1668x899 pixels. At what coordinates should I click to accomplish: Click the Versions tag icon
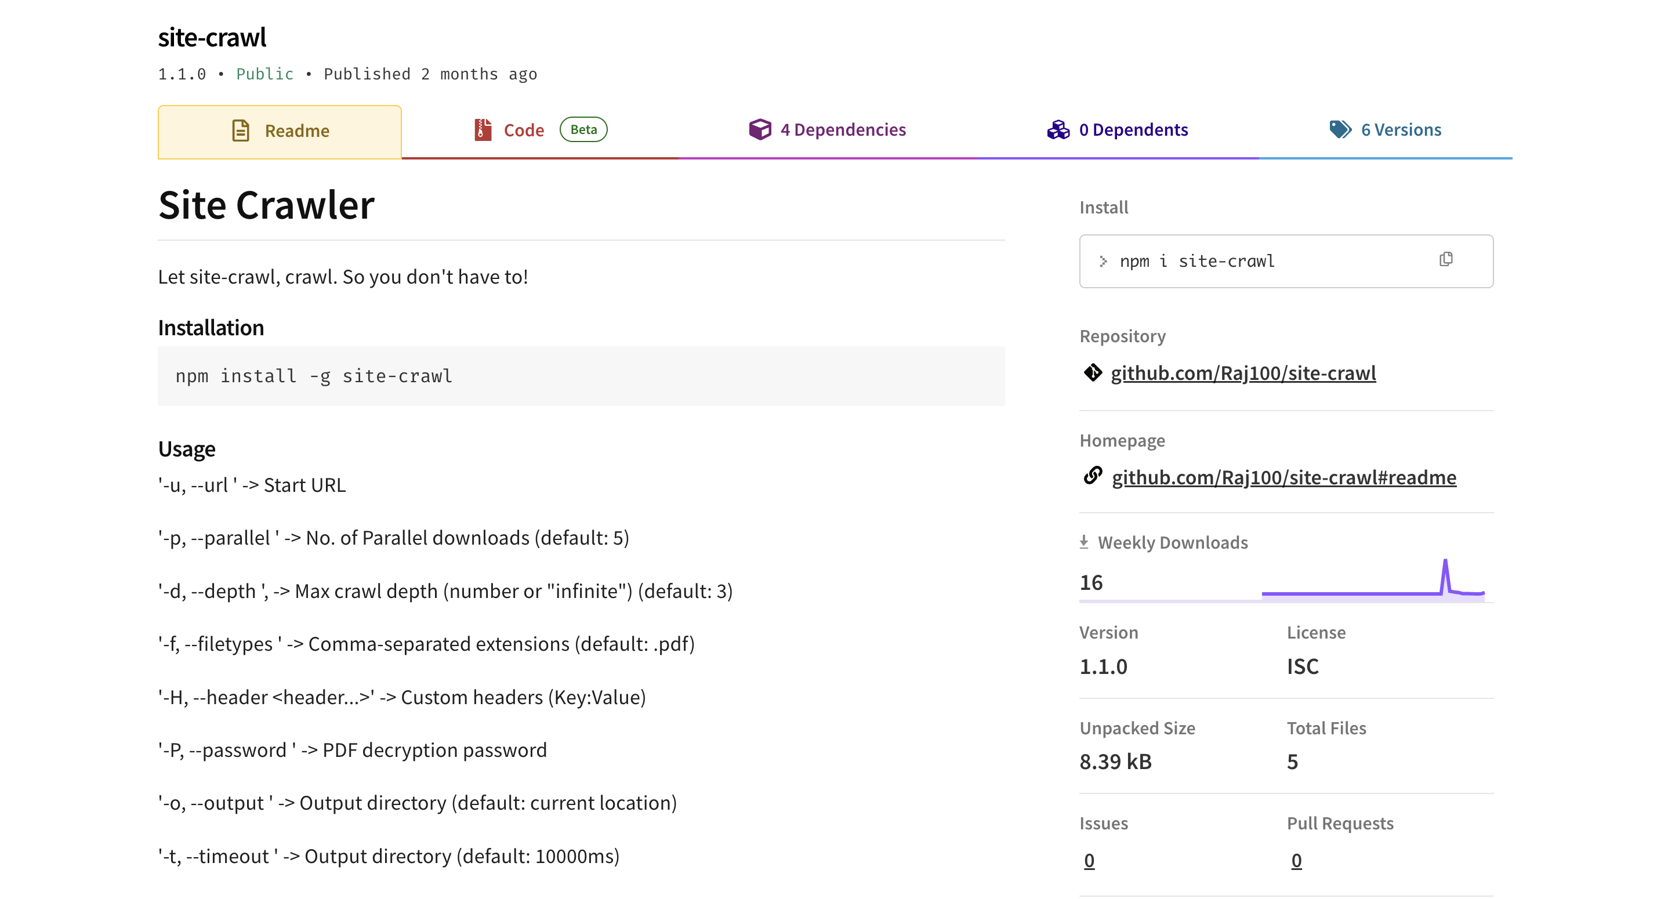(x=1339, y=129)
